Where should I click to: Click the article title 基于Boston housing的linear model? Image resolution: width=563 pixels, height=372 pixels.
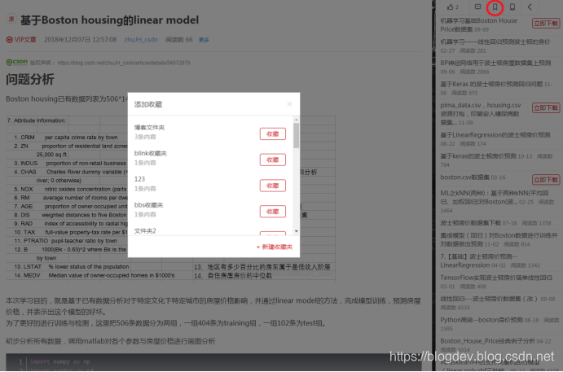(109, 20)
